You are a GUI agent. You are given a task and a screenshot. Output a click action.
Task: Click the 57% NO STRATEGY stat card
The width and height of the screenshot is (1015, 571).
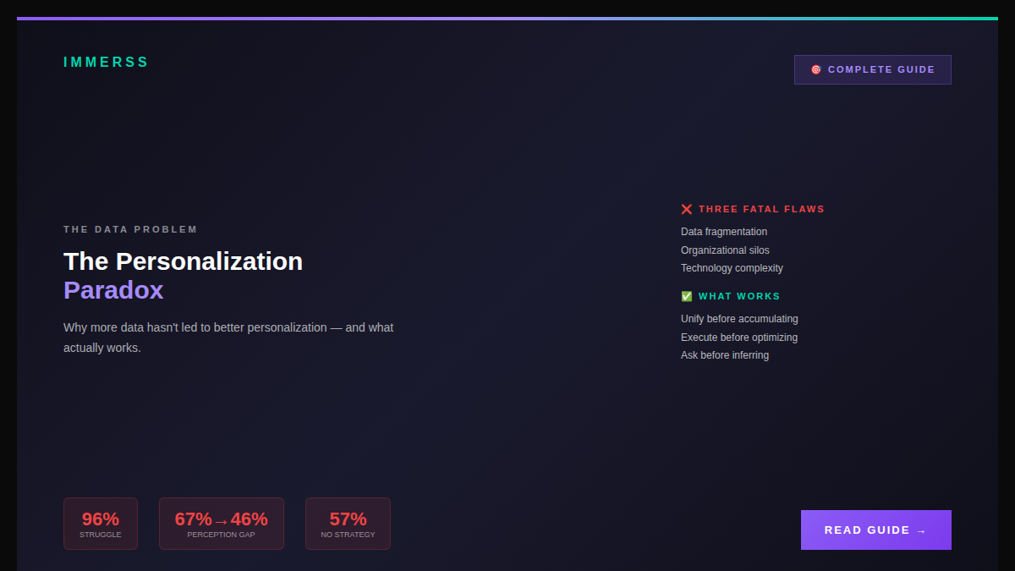tap(348, 523)
